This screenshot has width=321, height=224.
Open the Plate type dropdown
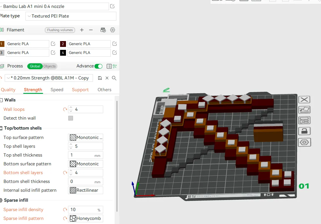pyautogui.click(x=70, y=16)
